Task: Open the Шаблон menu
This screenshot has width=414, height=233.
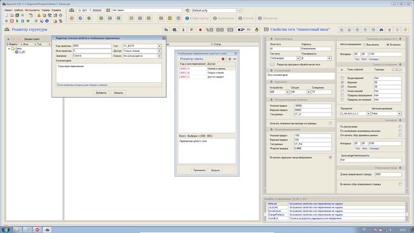Action: click(x=19, y=10)
